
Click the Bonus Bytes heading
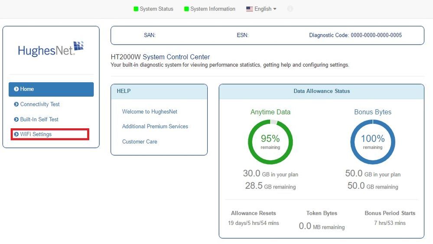373,112
